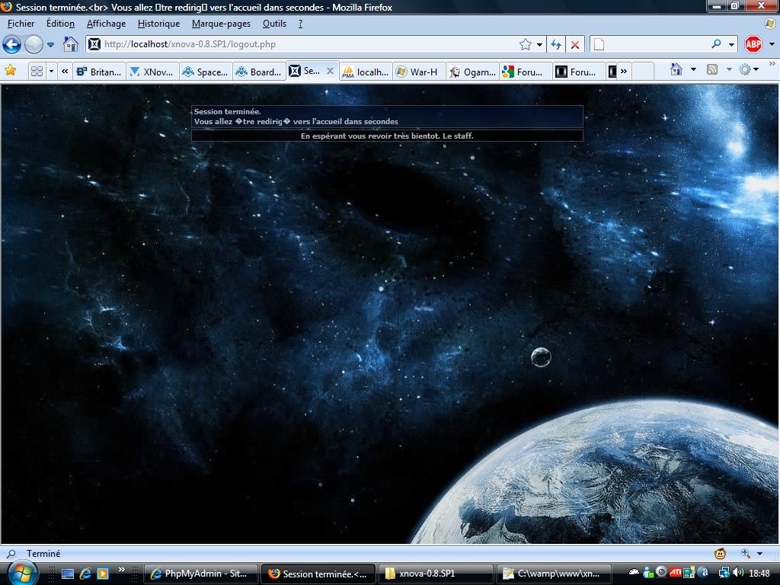Open the zoom level dropdown arrow
The width and height of the screenshot is (780, 585).
pyautogui.click(x=759, y=554)
